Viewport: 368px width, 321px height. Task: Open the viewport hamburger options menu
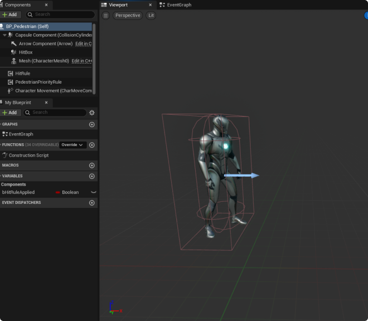pyautogui.click(x=106, y=16)
